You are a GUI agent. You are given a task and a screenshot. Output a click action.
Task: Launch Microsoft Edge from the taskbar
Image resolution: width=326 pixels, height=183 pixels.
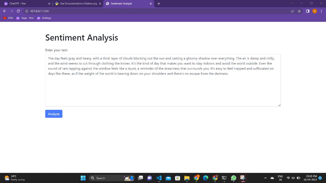tap(205, 178)
